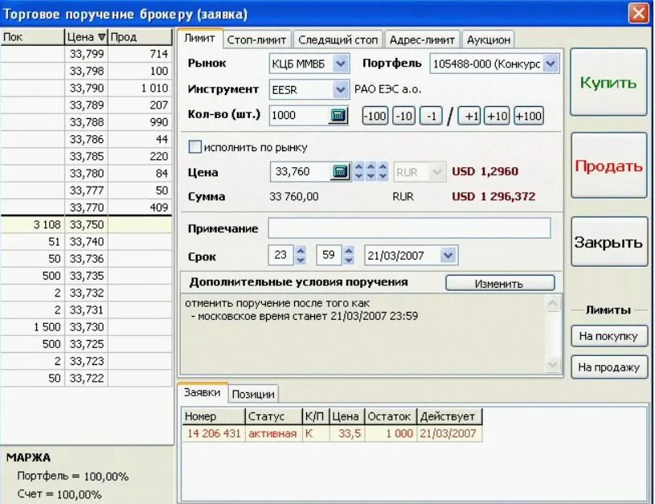Sort order book by Цена column header

coord(85,37)
